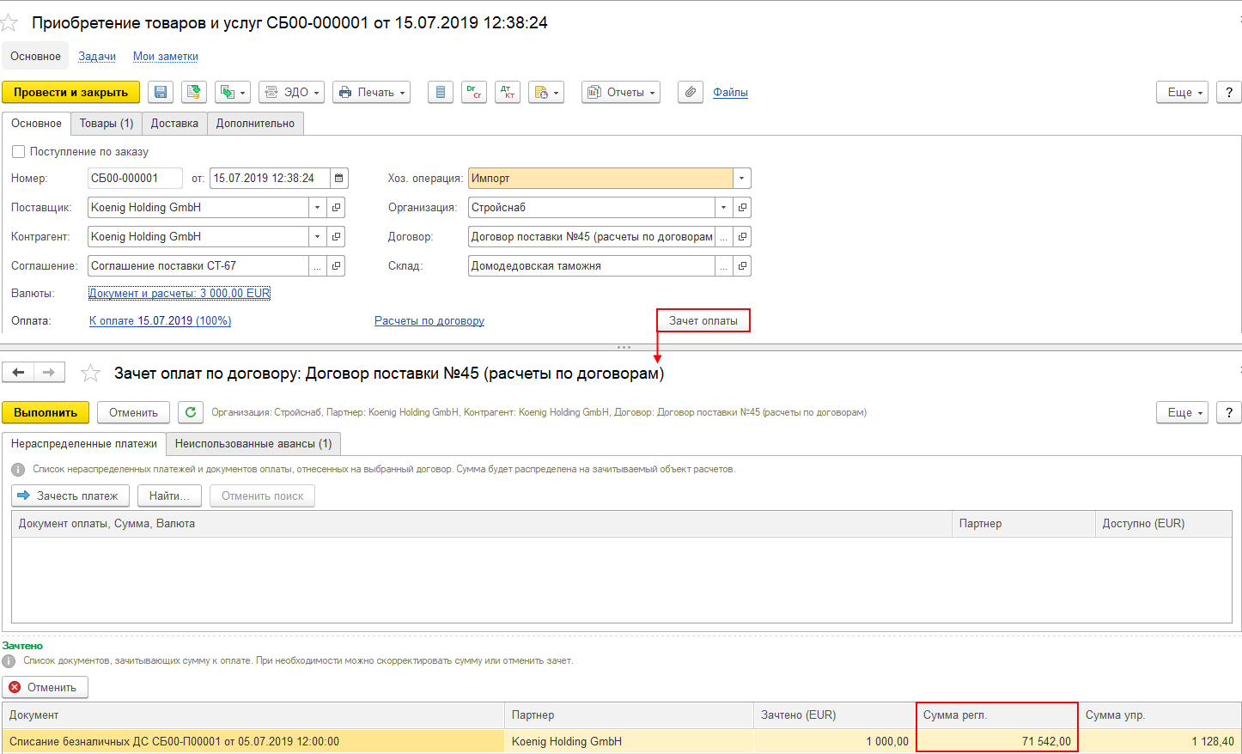
Task: Open the Расчеты по договору link
Action: coord(429,321)
